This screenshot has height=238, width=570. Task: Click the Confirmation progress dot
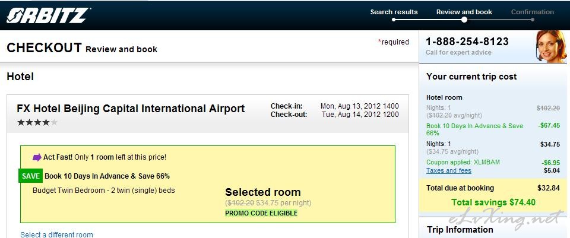tap(533, 20)
